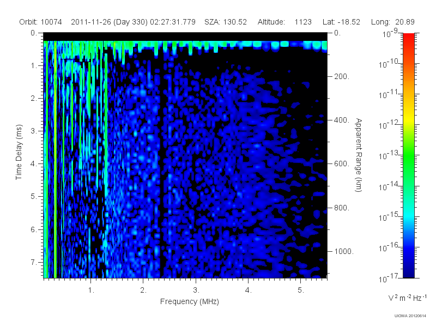Viewport: 436px width, 327px height.
Task: Click the Frequency (MHz) axis label
Action: (189, 301)
